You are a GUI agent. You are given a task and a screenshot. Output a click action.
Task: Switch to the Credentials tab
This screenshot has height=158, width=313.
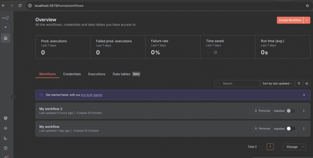(72, 74)
